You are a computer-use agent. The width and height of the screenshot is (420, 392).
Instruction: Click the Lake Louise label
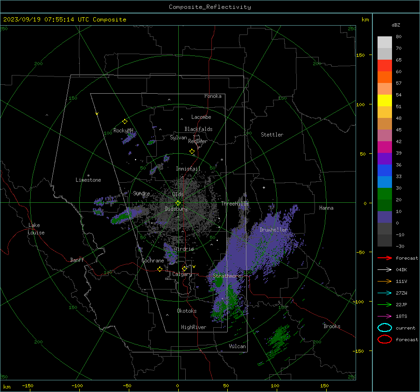(x=36, y=229)
